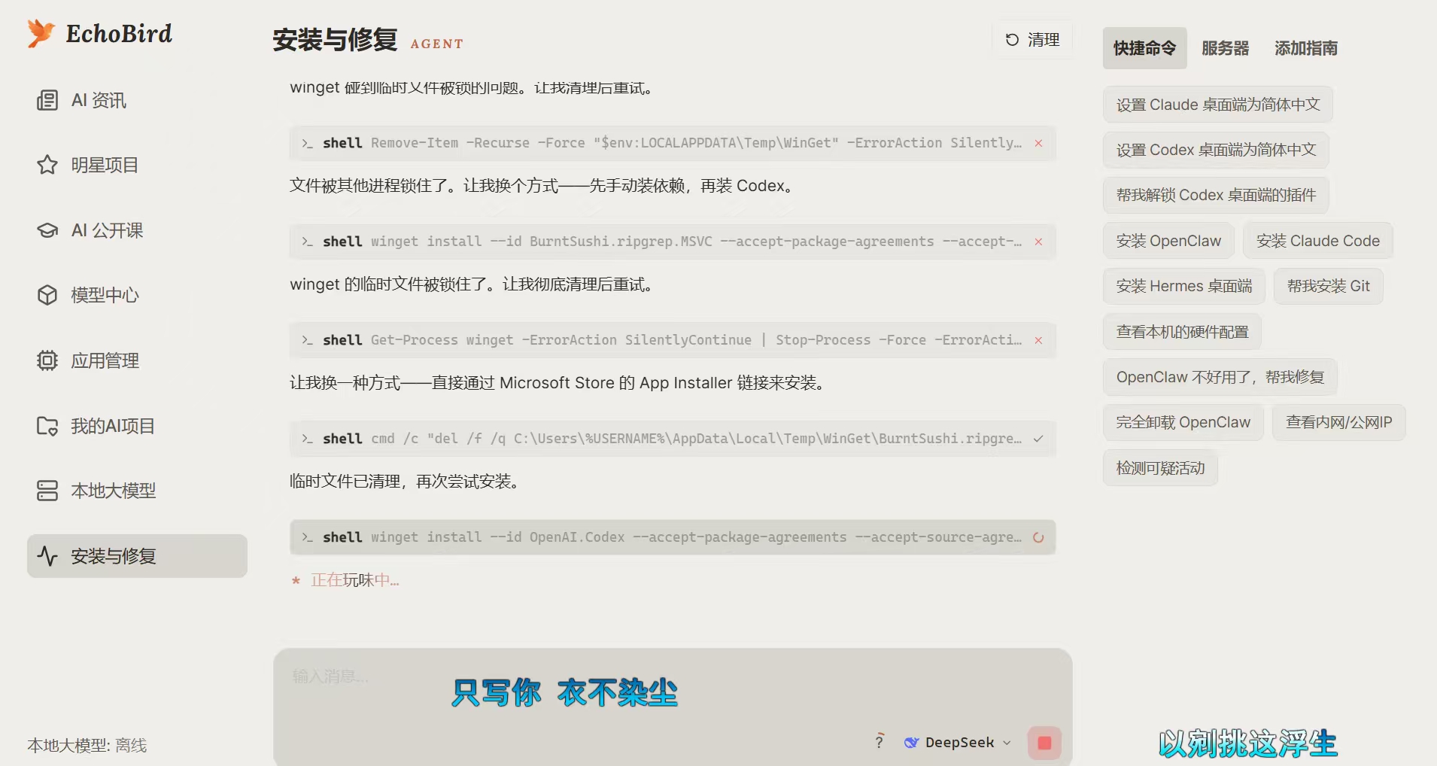Open 明星项目 via its star icon
Viewport: 1437px width, 766px height.
point(47,165)
